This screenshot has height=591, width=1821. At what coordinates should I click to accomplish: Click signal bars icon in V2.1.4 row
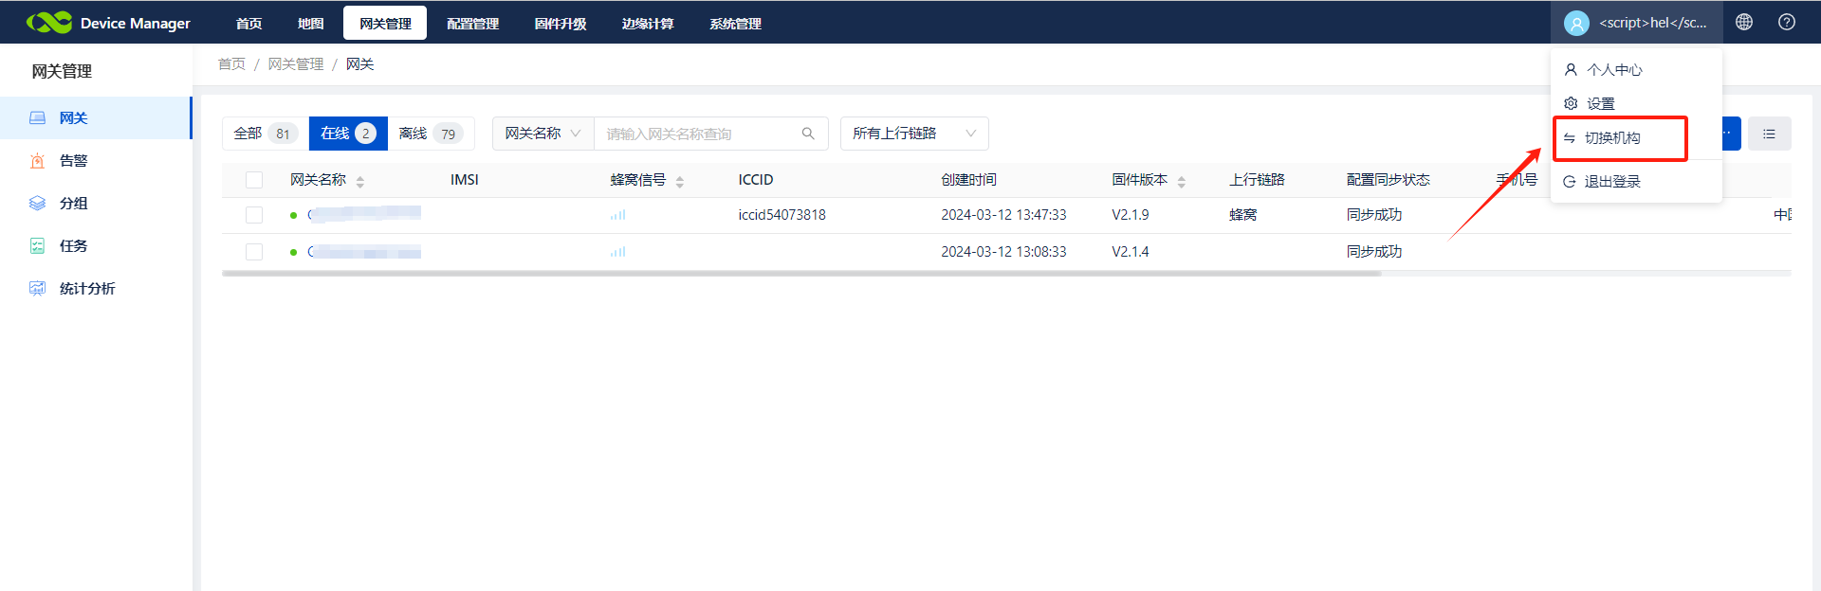pos(618,252)
